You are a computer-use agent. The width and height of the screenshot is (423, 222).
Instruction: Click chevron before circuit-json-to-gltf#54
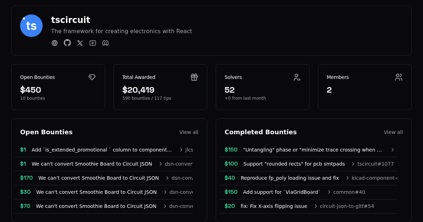click(316, 206)
